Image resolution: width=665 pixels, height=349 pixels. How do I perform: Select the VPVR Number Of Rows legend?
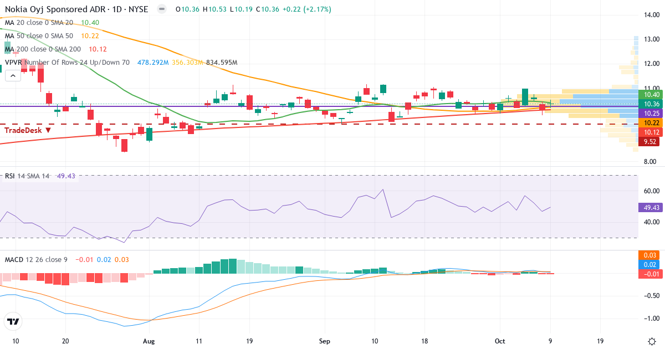point(67,63)
